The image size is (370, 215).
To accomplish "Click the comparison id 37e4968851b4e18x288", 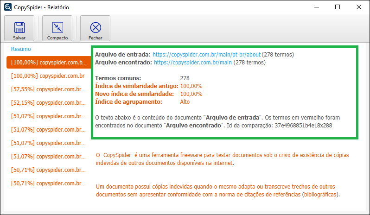I will coord(303,126).
